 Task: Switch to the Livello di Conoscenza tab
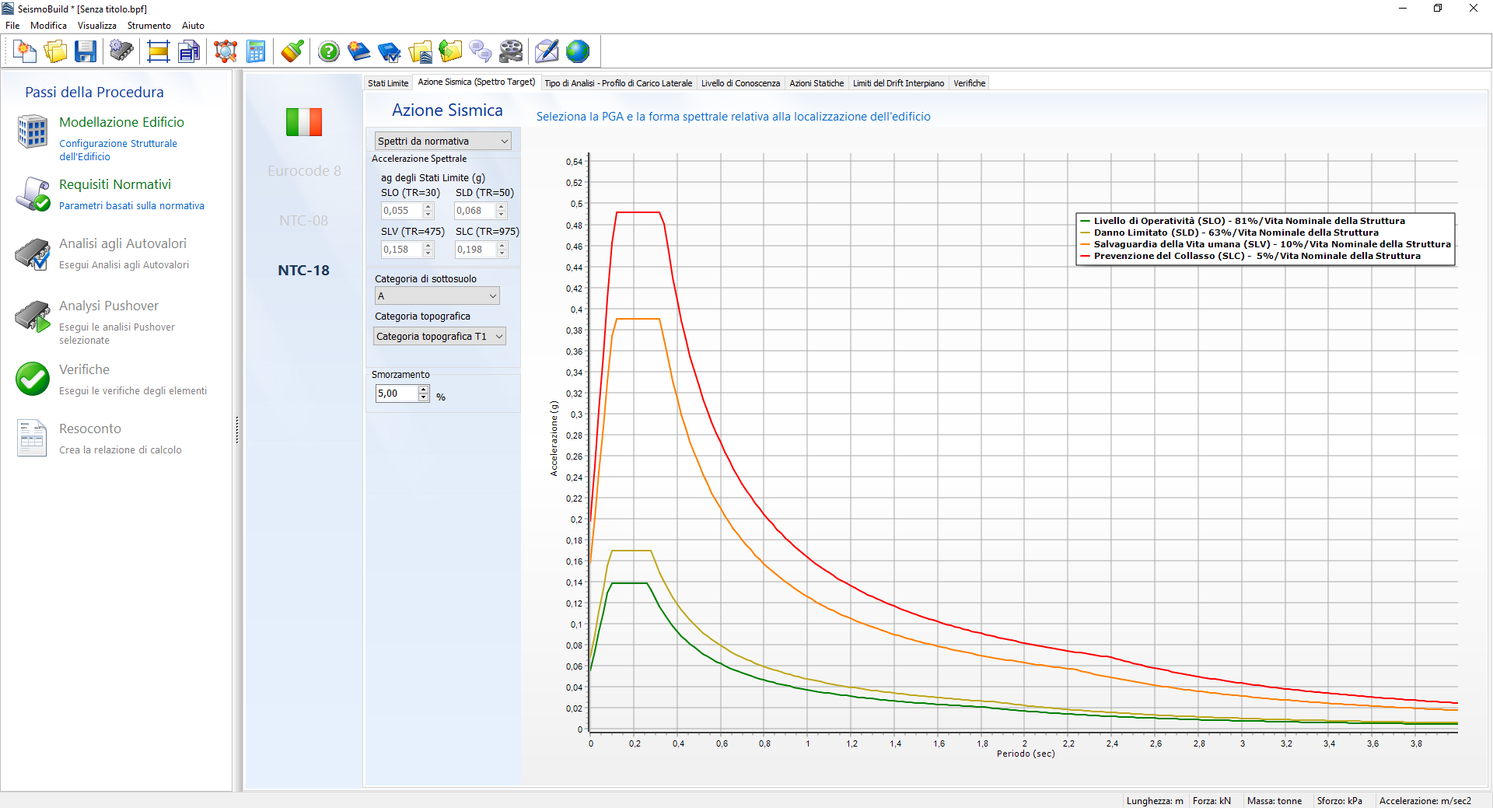point(740,83)
